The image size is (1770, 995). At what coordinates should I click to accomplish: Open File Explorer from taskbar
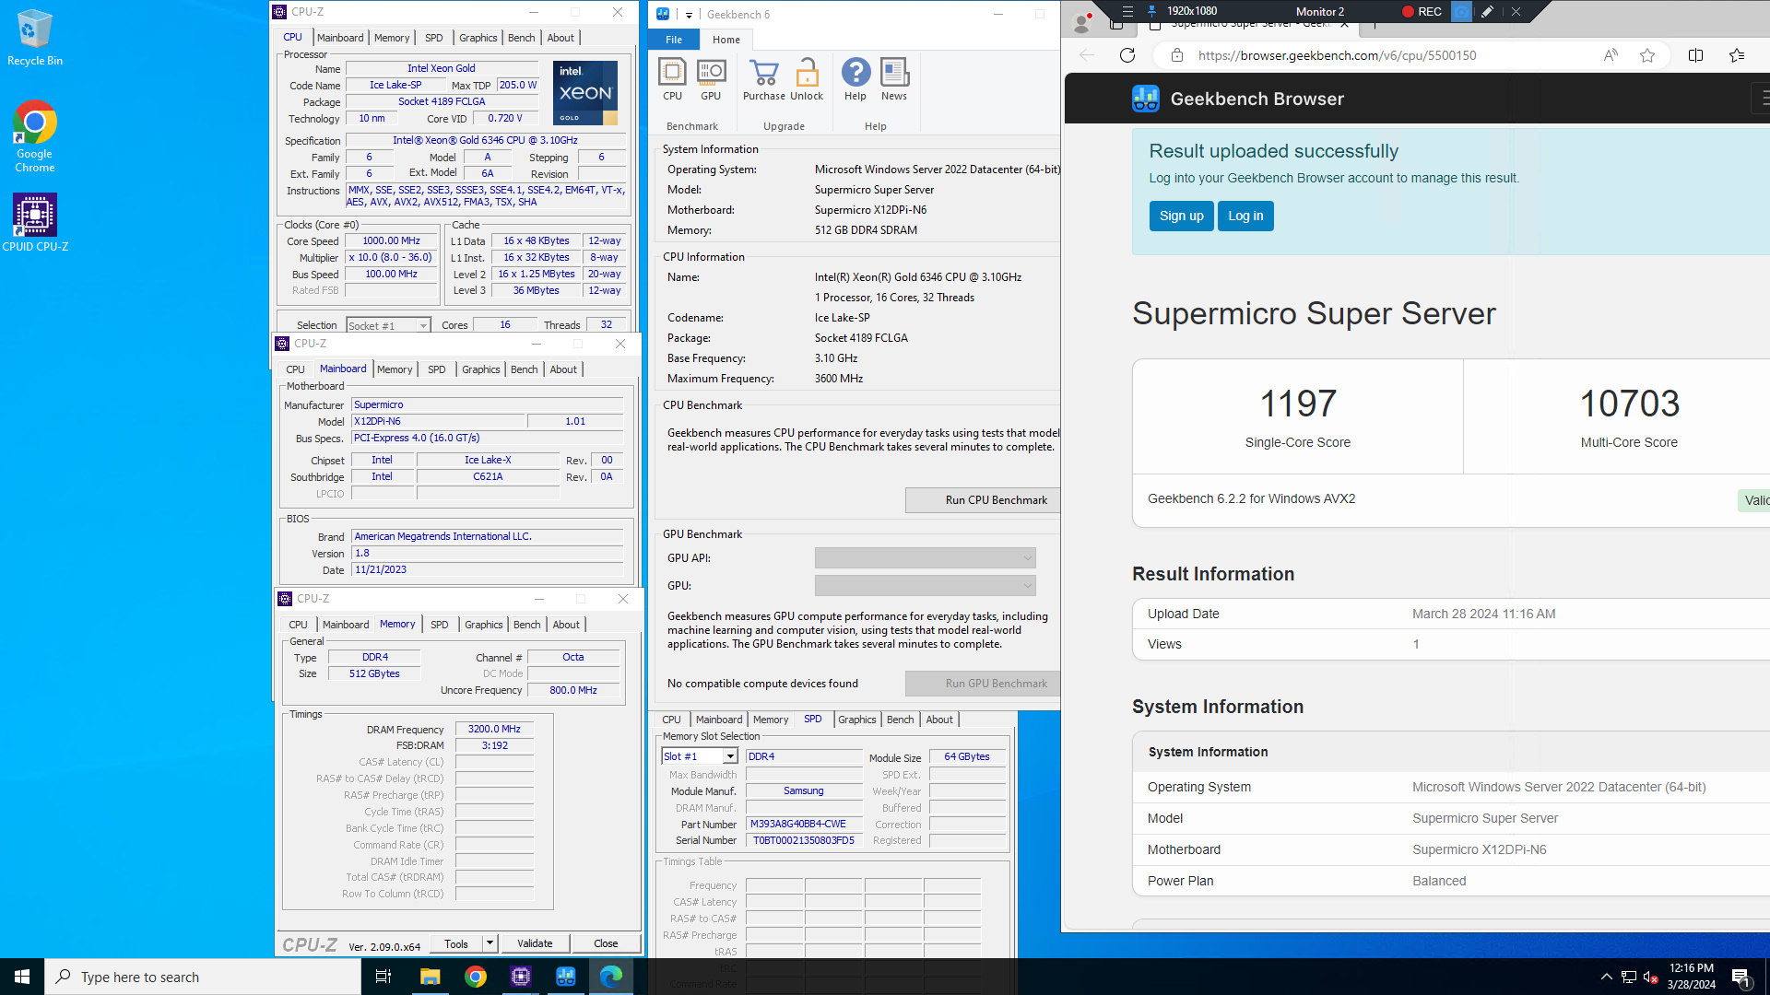430,977
